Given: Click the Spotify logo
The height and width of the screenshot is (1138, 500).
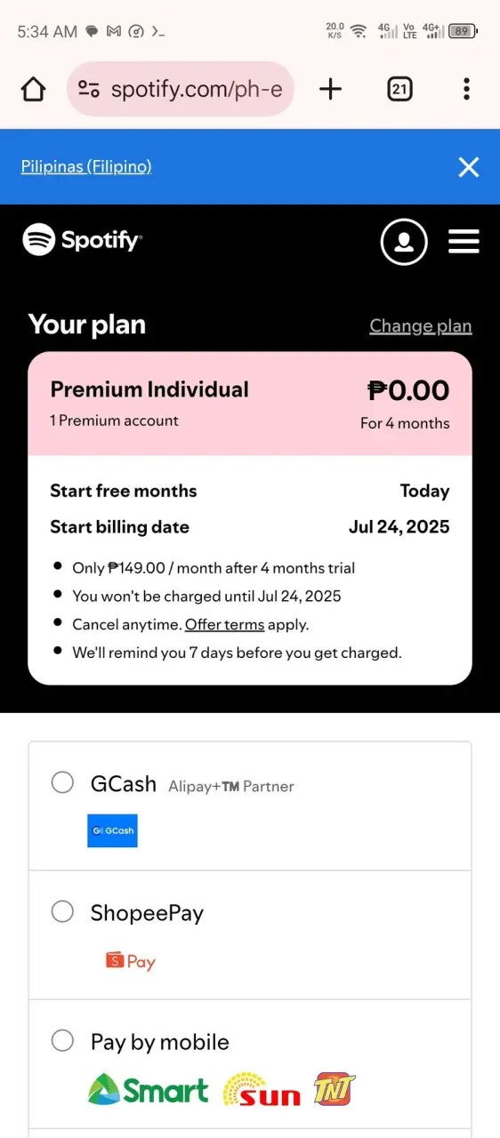Looking at the screenshot, I should (x=83, y=239).
